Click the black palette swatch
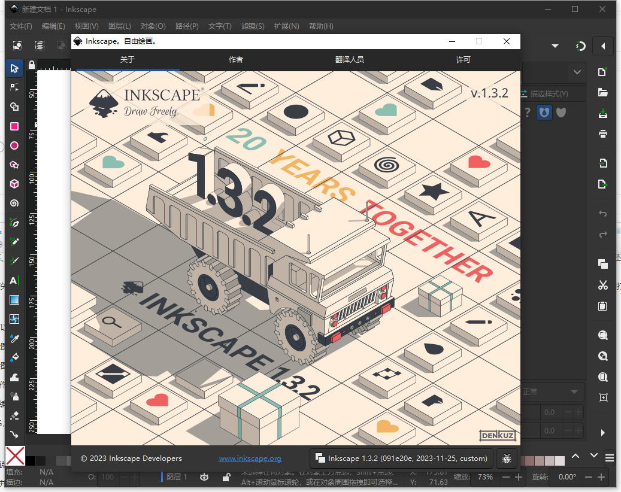 pyautogui.click(x=31, y=461)
